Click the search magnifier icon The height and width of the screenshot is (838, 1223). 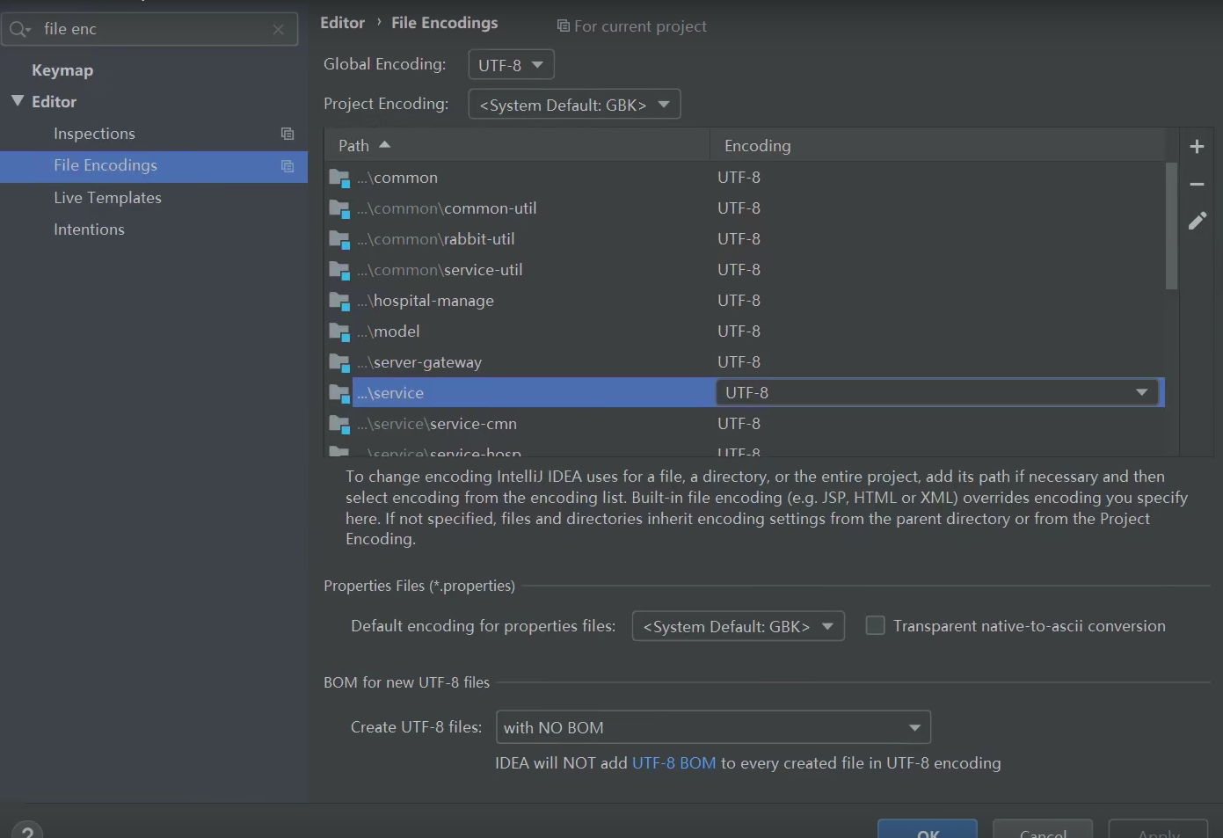[x=19, y=29]
